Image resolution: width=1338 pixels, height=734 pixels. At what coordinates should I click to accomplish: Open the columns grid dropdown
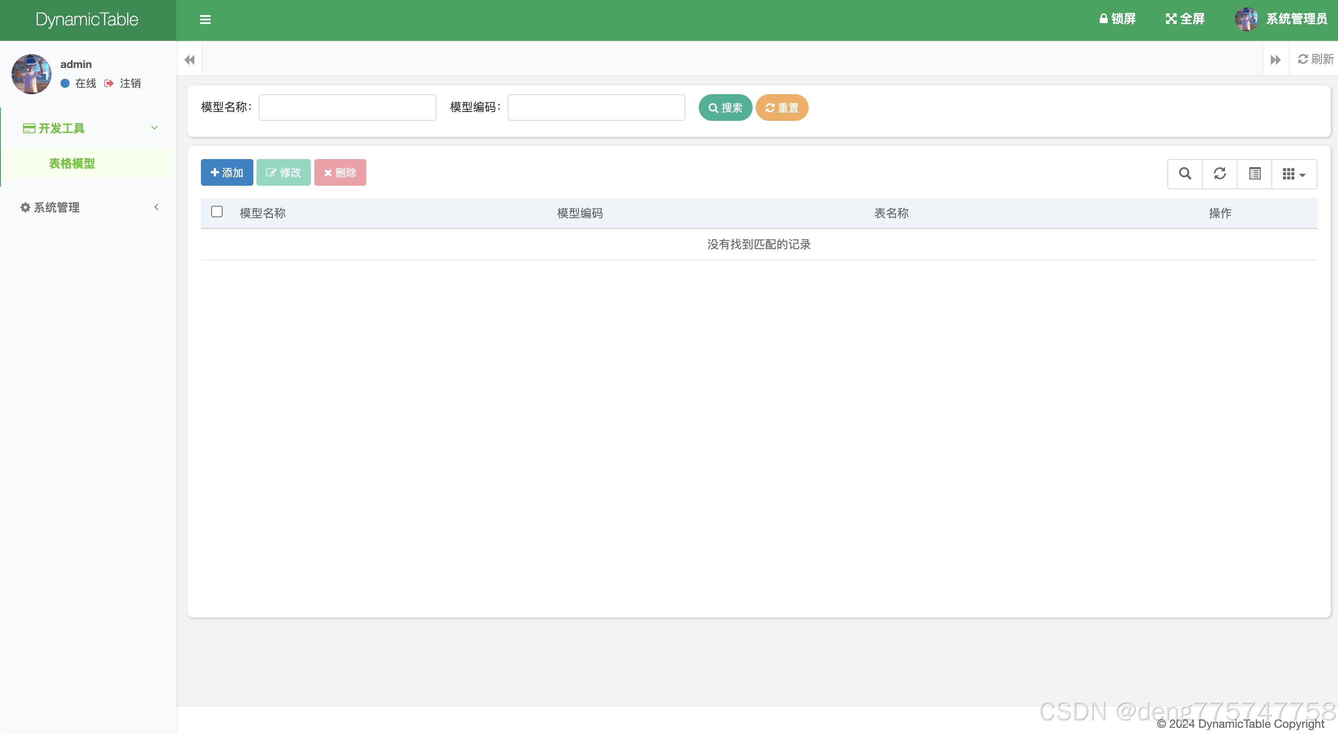(1294, 174)
